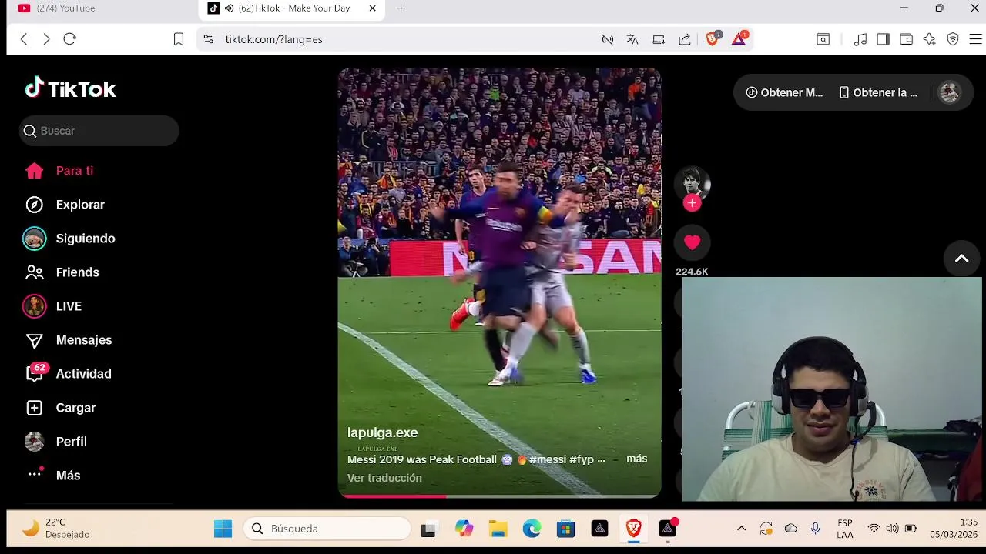The image size is (986, 554).
Task: Open the Windows Start menu
Action: tap(223, 529)
